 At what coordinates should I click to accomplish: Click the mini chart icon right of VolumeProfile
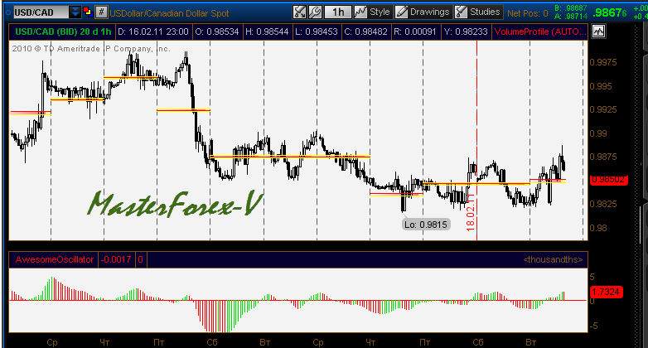[598, 31]
